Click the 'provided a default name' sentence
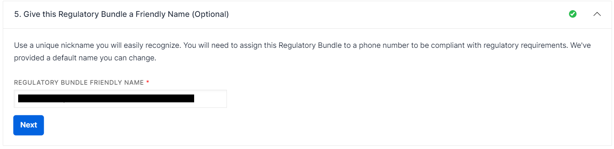614x149 pixels. click(x=85, y=58)
